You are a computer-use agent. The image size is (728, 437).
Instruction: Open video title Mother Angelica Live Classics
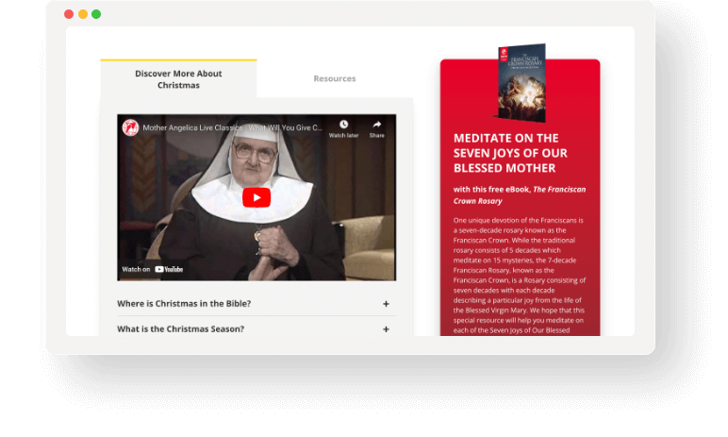232,127
